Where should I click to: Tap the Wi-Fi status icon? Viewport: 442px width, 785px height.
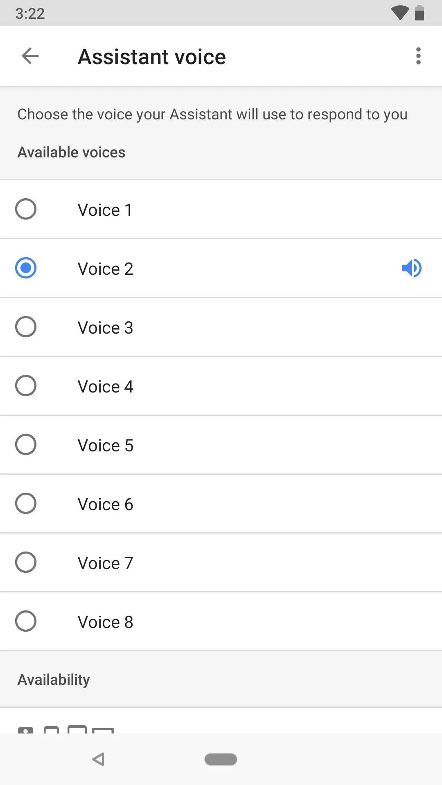pyautogui.click(x=400, y=13)
